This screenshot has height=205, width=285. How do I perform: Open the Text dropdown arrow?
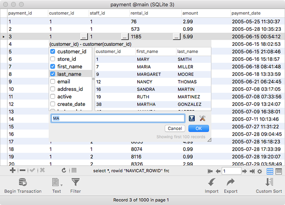[x=61, y=185]
